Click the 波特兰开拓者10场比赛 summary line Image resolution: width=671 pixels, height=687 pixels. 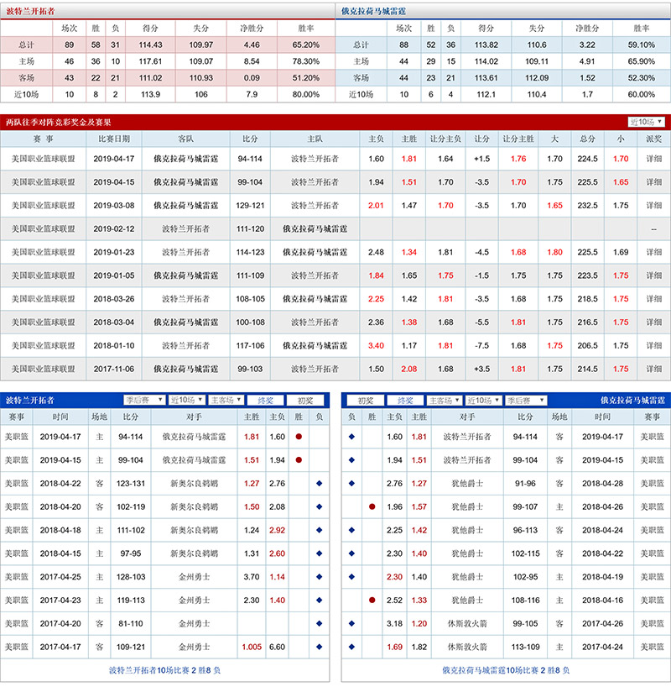[x=164, y=670]
